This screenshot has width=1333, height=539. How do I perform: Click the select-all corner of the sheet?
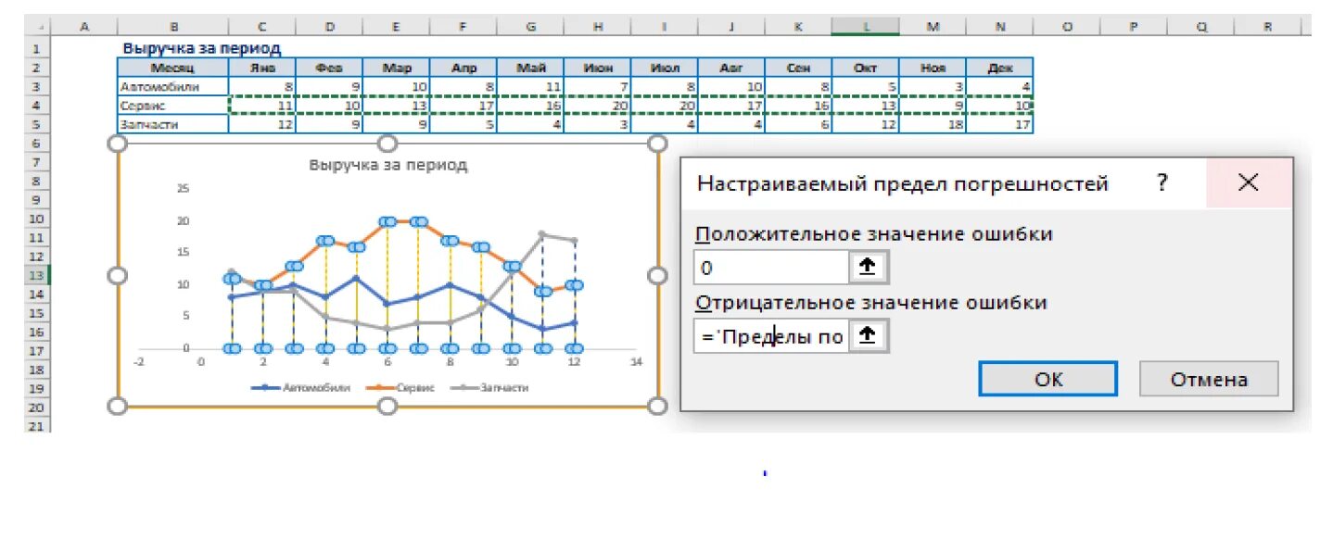[38, 28]
